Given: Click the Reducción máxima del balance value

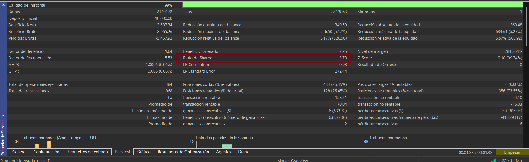Looking at the screenshot, I should tap(333, 32).
